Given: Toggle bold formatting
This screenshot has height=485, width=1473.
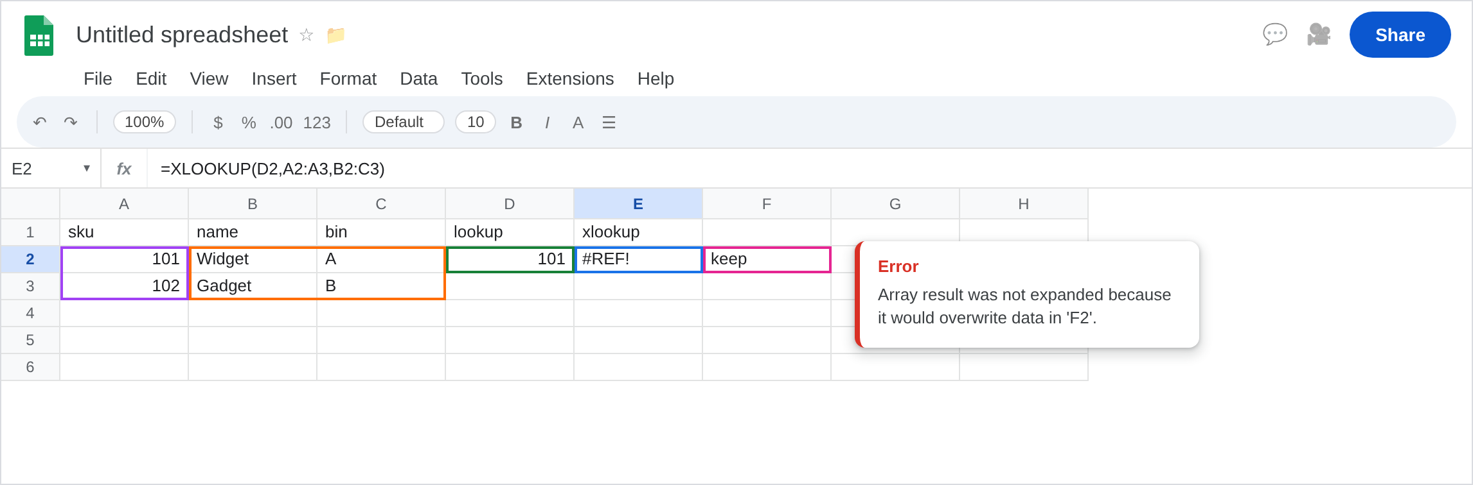Looking at the screenshot, I should pos(516,122).
